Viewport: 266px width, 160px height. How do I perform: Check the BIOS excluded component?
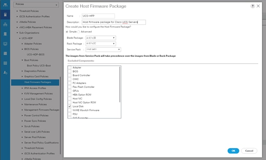[69, 71]
